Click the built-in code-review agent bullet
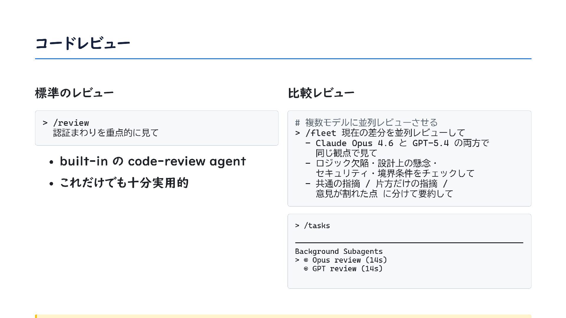Screen dimensions: 566x318 [153, 161]
